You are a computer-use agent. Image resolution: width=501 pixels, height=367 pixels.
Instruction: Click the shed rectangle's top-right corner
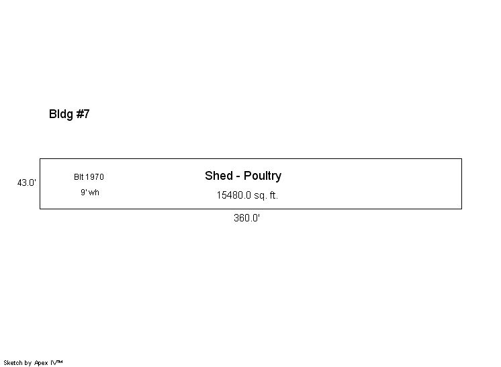(461, 159)
